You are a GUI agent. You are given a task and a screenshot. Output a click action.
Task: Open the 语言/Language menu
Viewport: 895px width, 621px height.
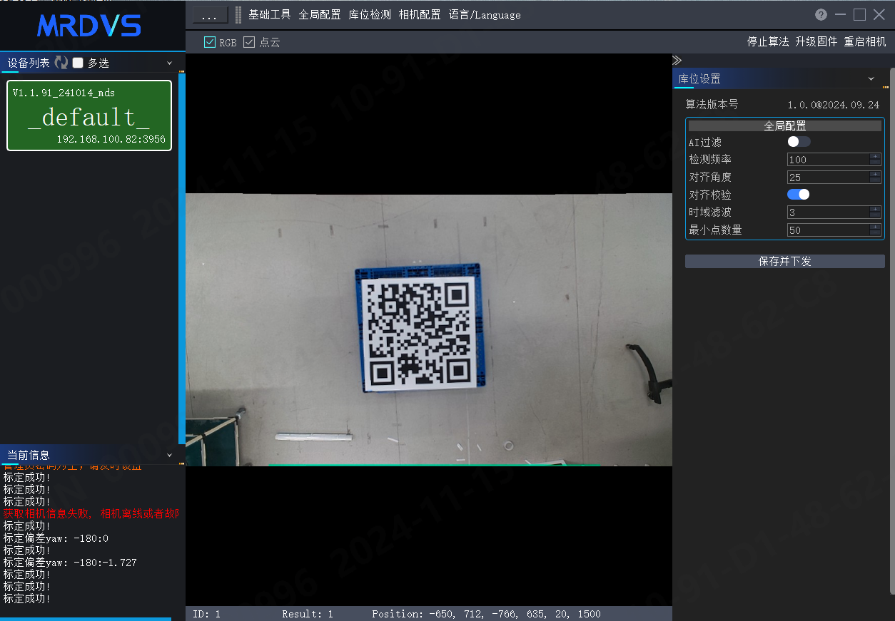pyautogui.click(x=485, y=15)
